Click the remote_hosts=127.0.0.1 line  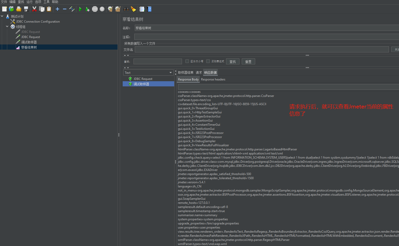point(194,203)
